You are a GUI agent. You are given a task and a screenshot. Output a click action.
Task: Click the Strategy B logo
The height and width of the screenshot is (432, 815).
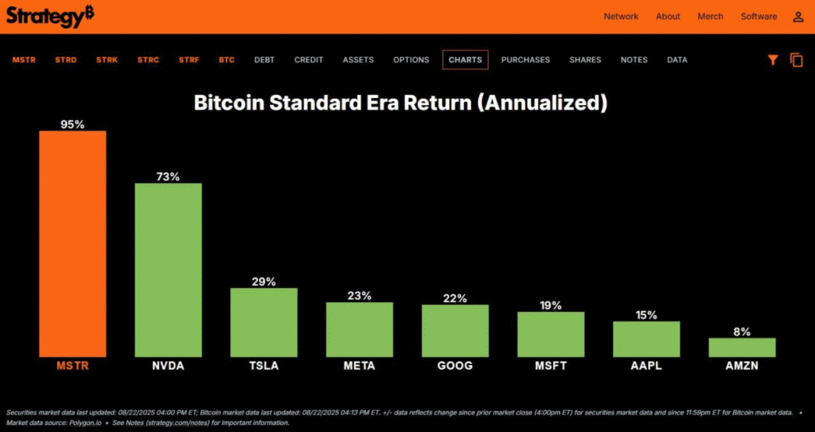[50, 18]
